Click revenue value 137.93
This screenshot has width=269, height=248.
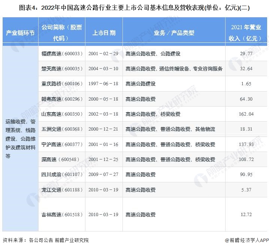[x=246, y=144]
